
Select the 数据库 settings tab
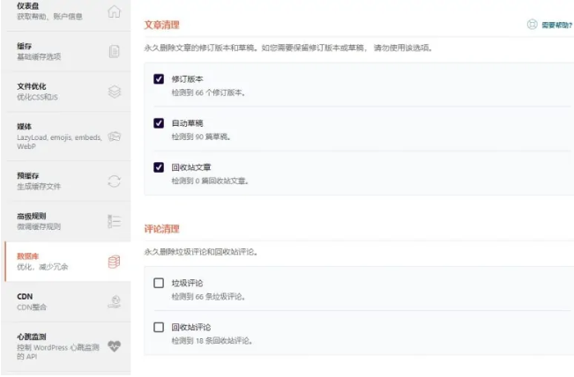click(68, 262)
